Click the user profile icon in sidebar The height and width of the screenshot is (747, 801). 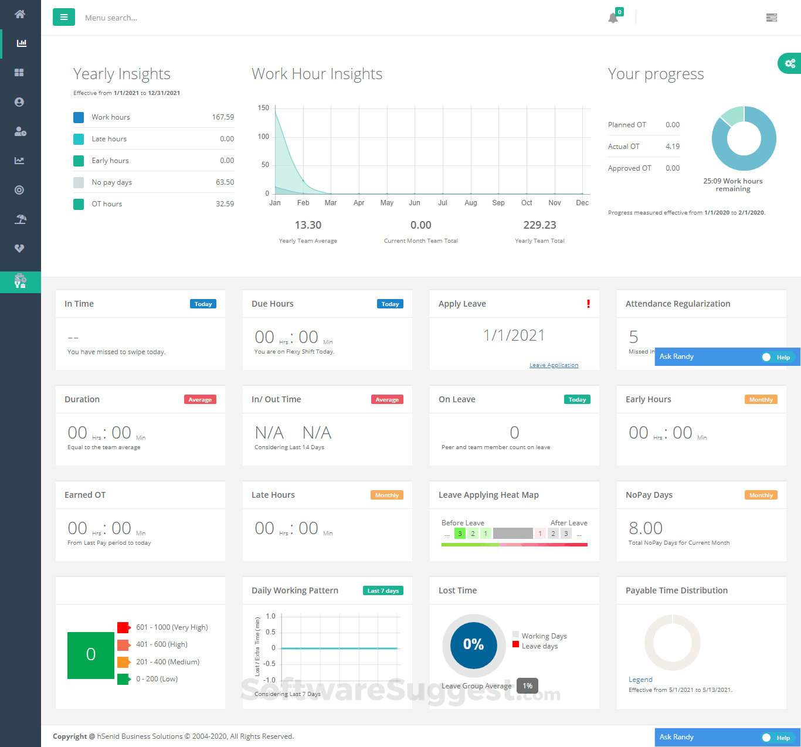coord(20,101)
